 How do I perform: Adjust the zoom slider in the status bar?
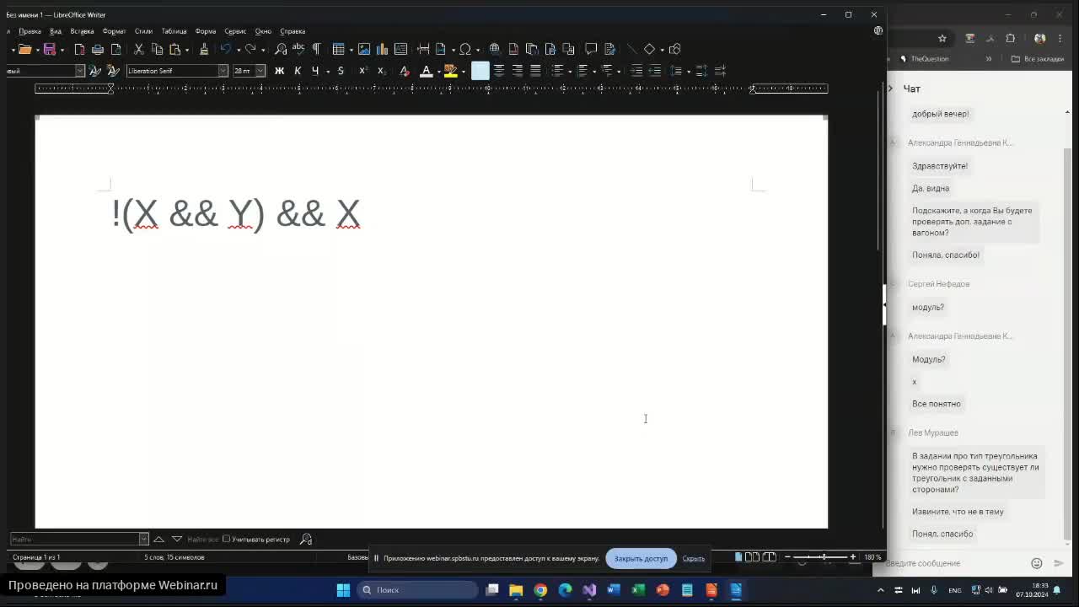(822, 556)
